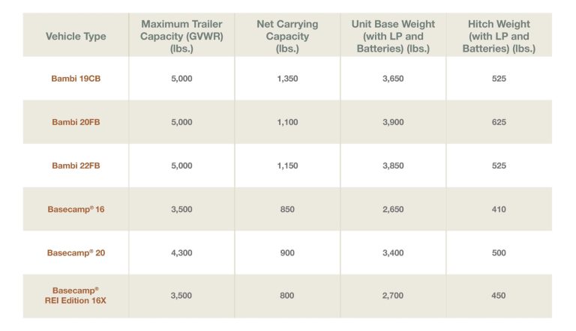Select the 410 hitch weight value
Screen dimensions: 576x331
pyautogui.click(x=499, y=209)
